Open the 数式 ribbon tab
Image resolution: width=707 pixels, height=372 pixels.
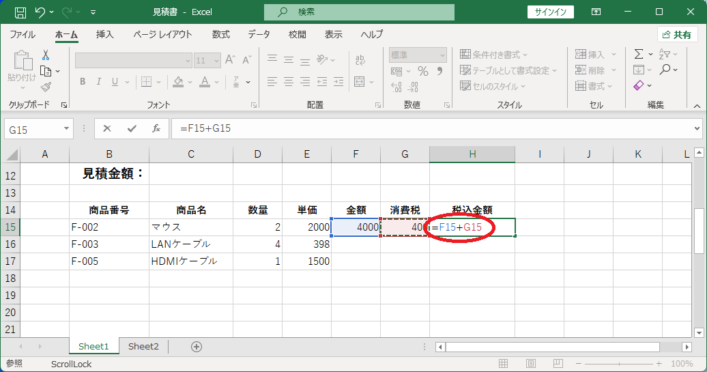221,35
